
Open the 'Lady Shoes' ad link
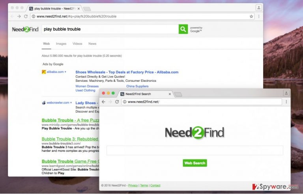coord(87,103)
